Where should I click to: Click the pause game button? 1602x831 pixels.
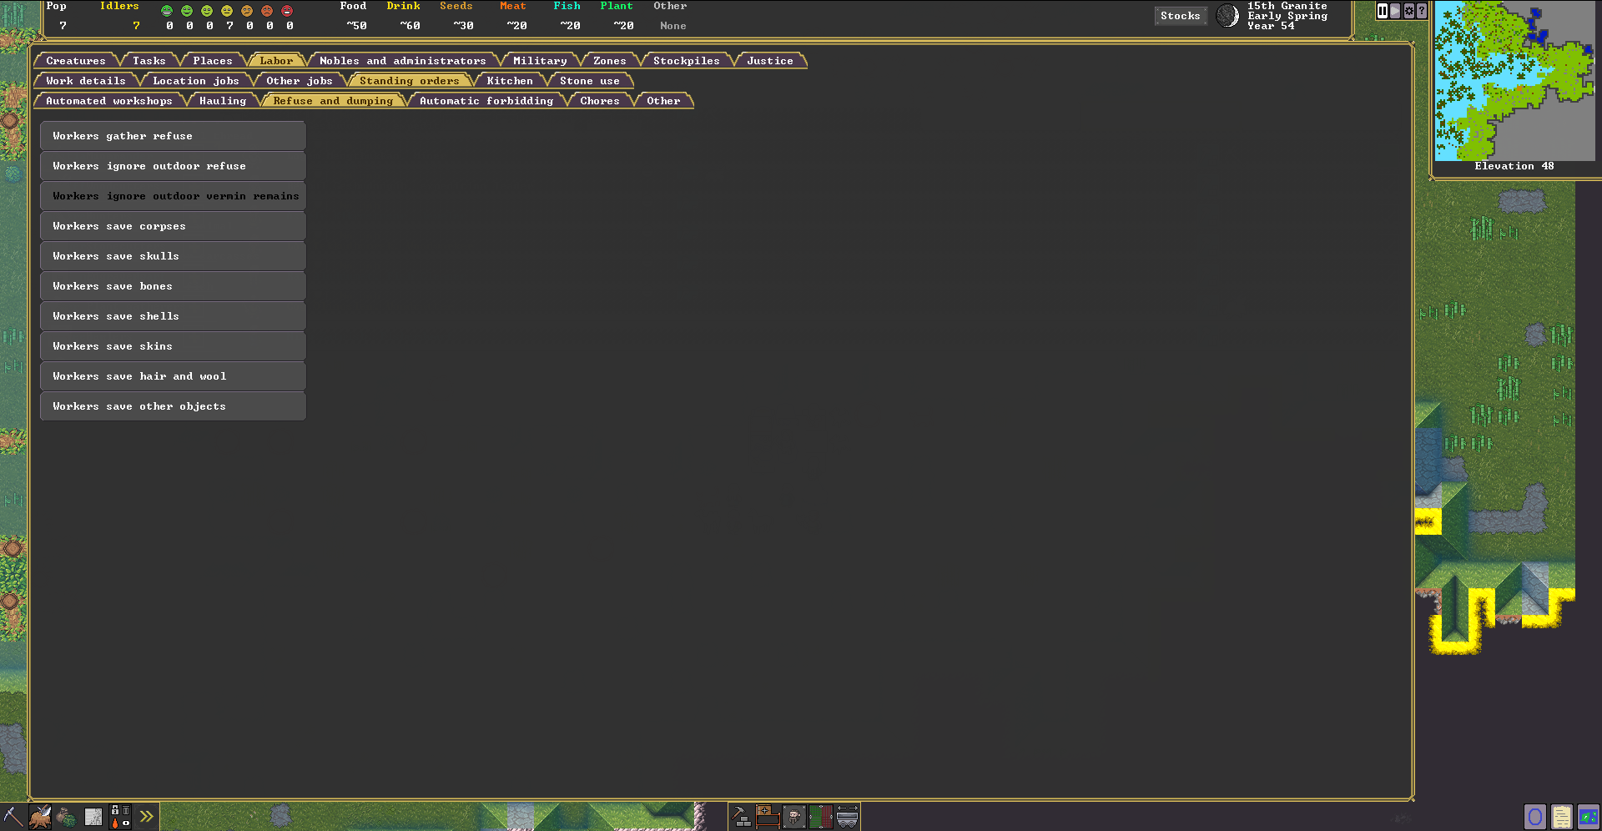coord(1383,11)
